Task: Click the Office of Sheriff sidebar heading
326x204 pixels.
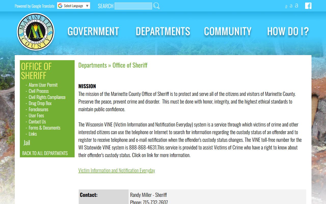Action: (x=36, y=71)
